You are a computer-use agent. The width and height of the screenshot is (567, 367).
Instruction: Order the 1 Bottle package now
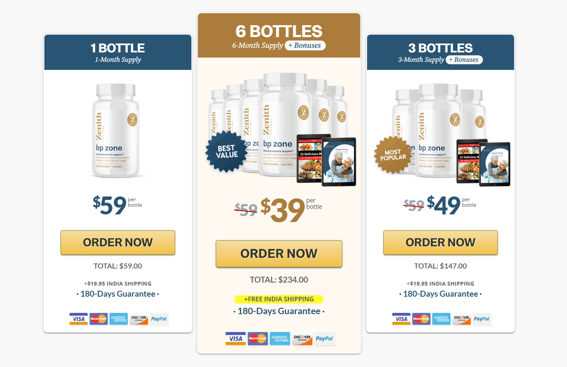tap(118, 243)
